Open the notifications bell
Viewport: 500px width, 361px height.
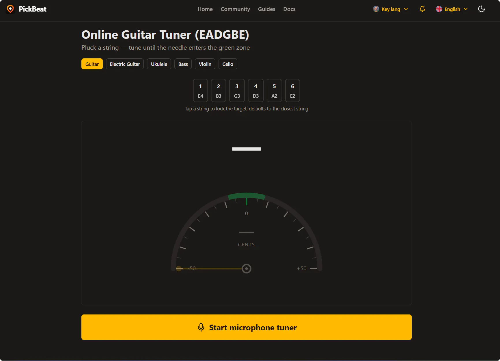coord(422,9)
